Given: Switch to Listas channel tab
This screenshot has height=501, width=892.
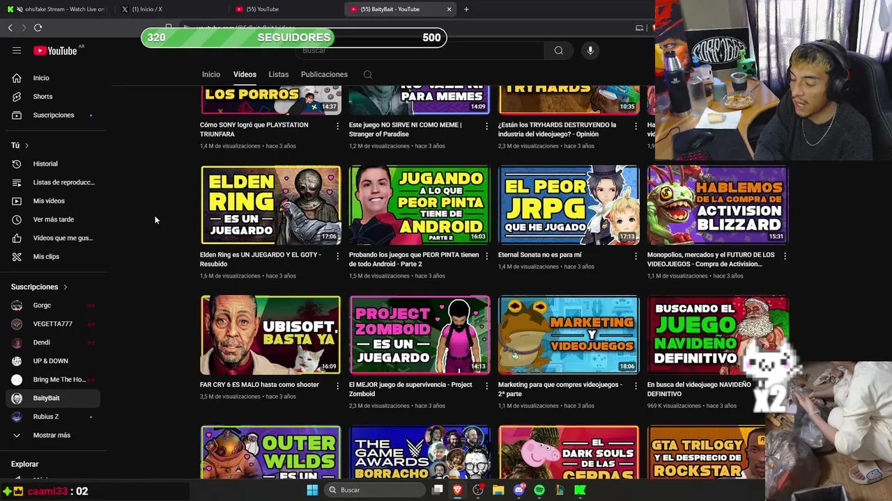Looking at the screenshot, I should (x=278, y=74).
